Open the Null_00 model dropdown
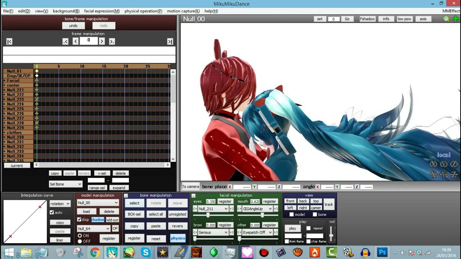This screenshot has width=461, height=259. point(98,203)
